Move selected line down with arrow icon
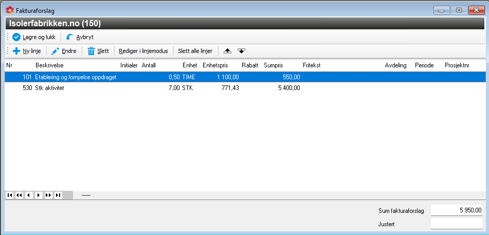 [x=241, y=51]
